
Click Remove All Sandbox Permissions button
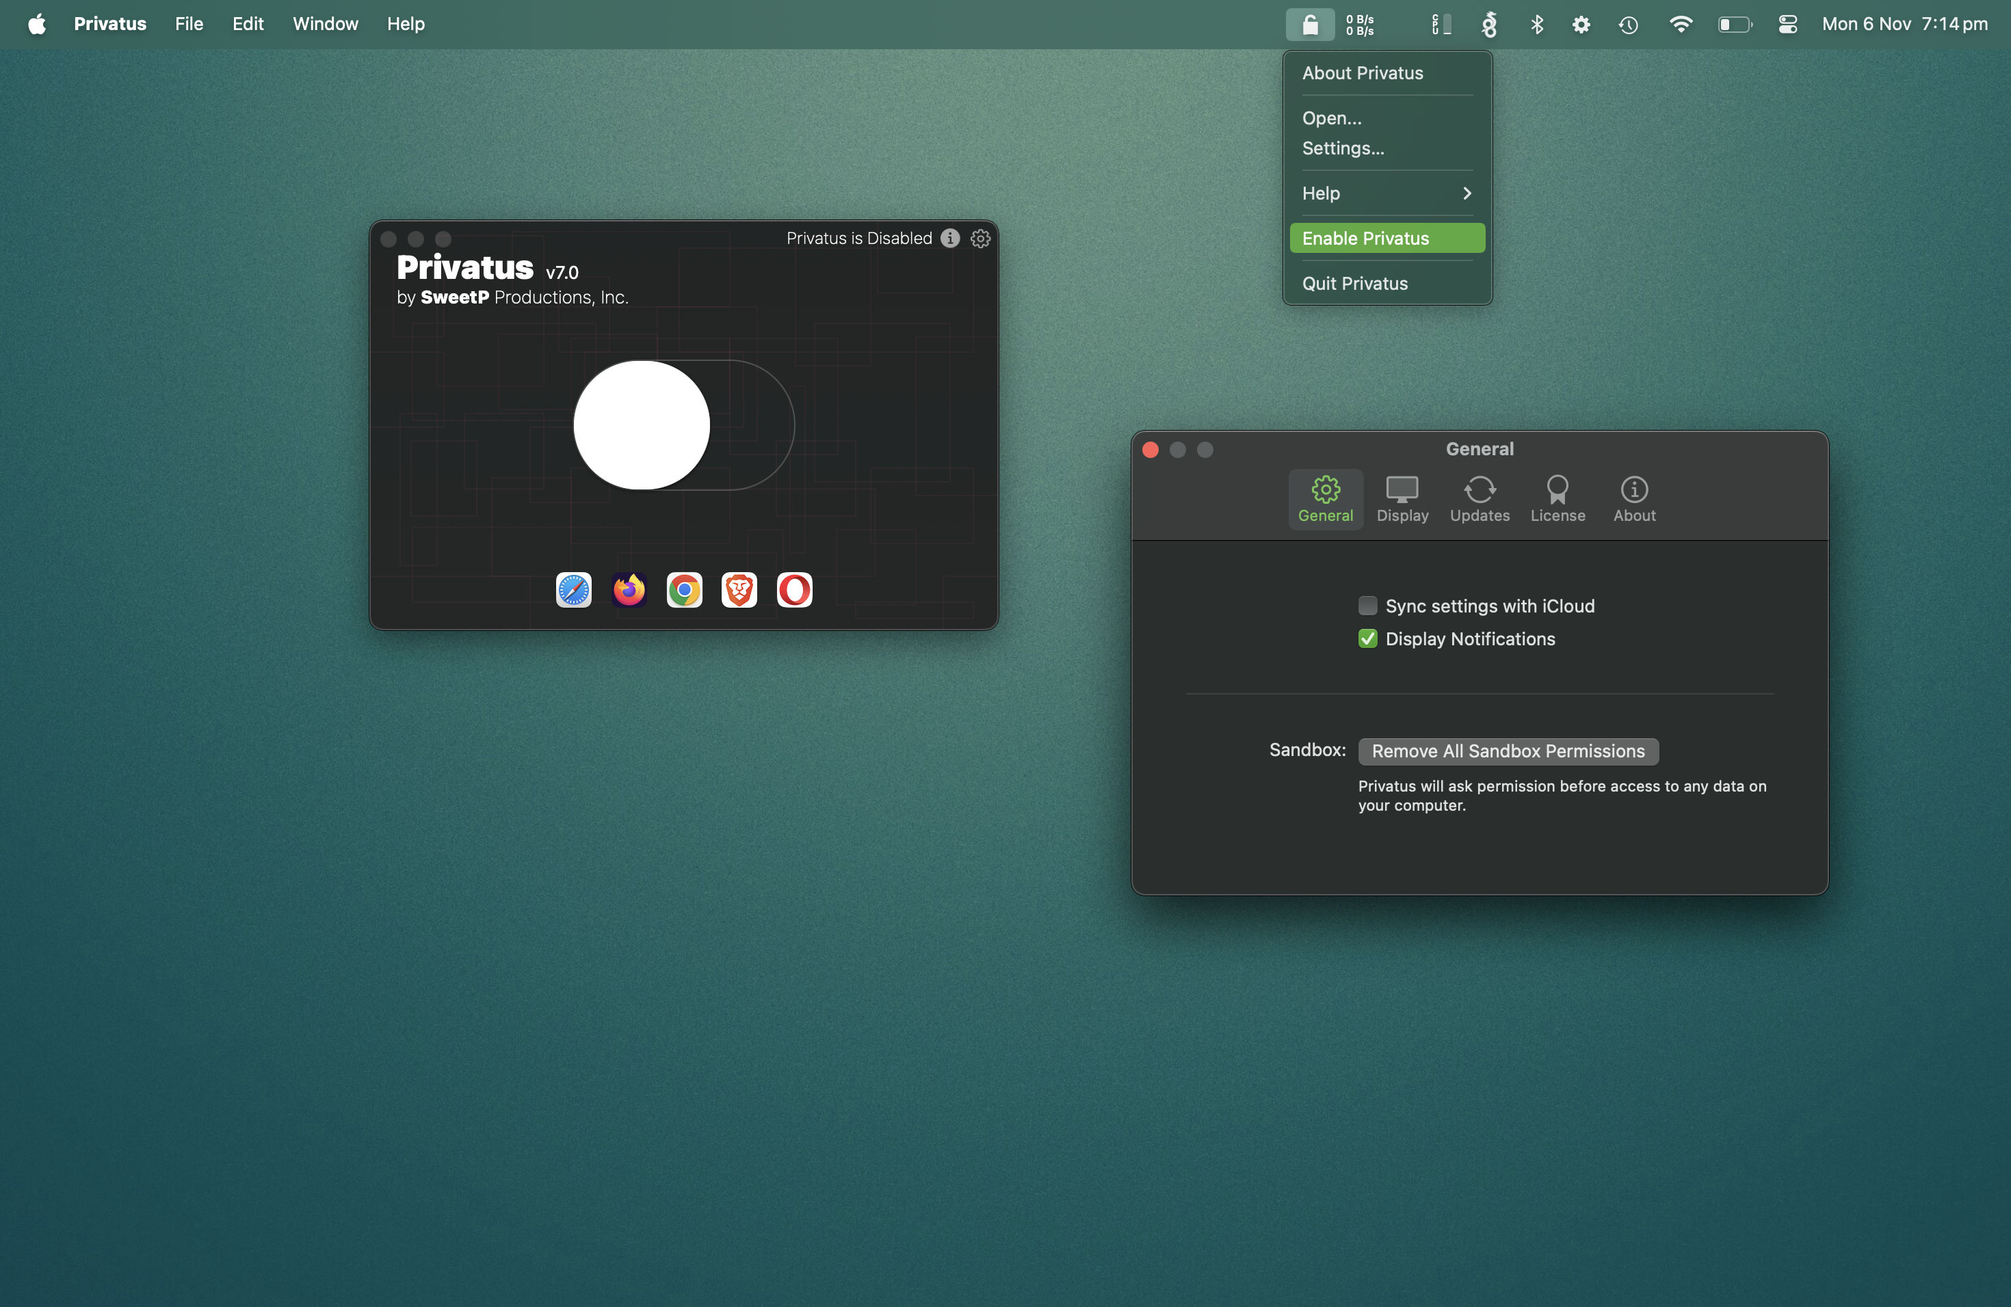1508,751
